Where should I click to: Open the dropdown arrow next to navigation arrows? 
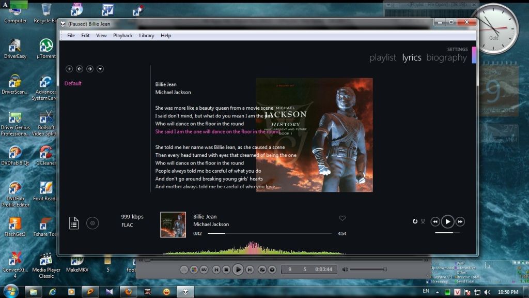point(100,69)
